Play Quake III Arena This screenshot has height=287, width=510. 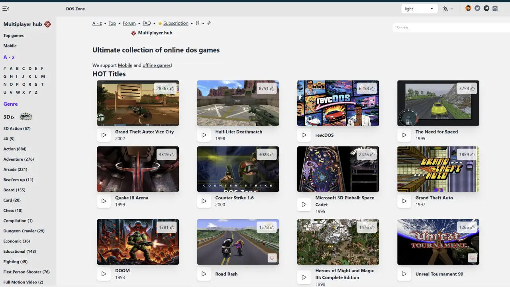pos(104,201)
